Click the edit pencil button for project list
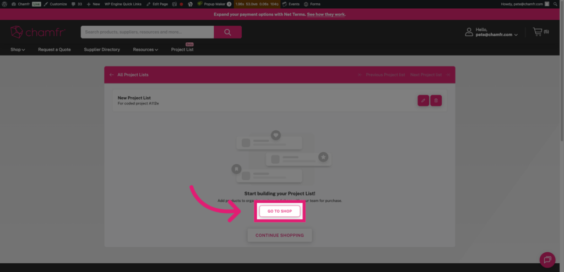The width and height of the screenshot is (564, 272). 423,101
